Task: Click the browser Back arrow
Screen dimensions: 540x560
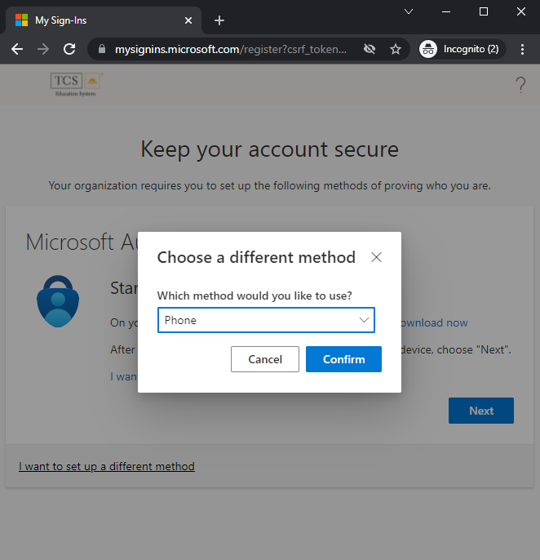Action: pyautogui.click(x=17, y=49)
